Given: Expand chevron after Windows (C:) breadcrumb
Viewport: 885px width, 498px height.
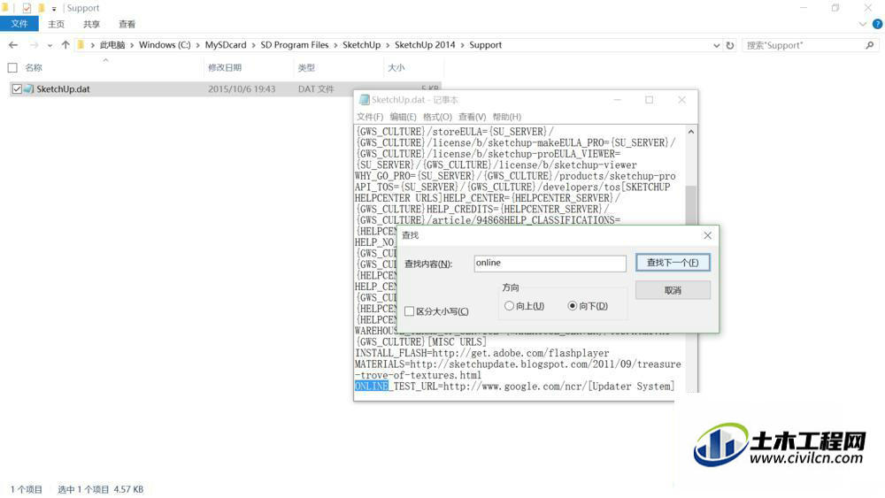Looking at the screenshot, I should click(x=198, y=45).
